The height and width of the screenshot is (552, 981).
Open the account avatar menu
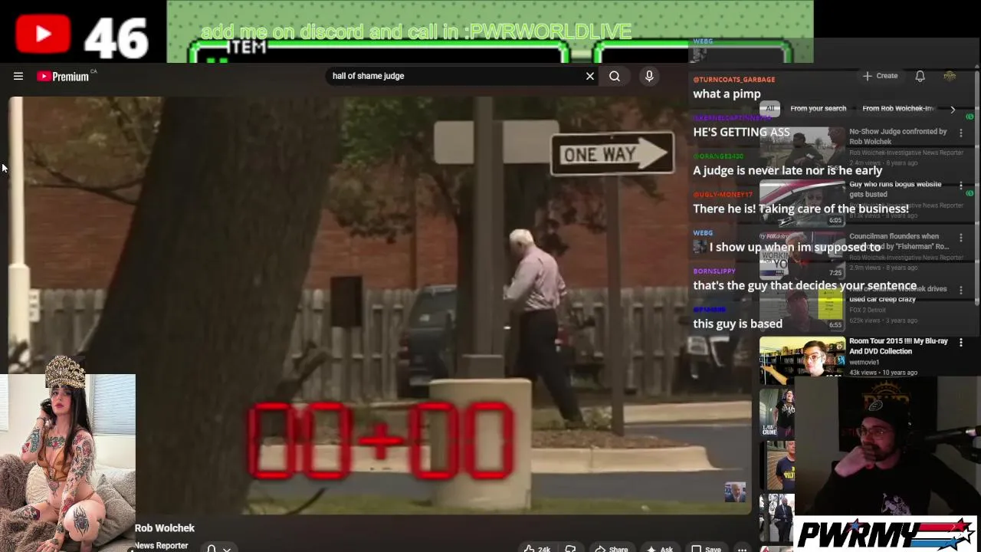950,76
